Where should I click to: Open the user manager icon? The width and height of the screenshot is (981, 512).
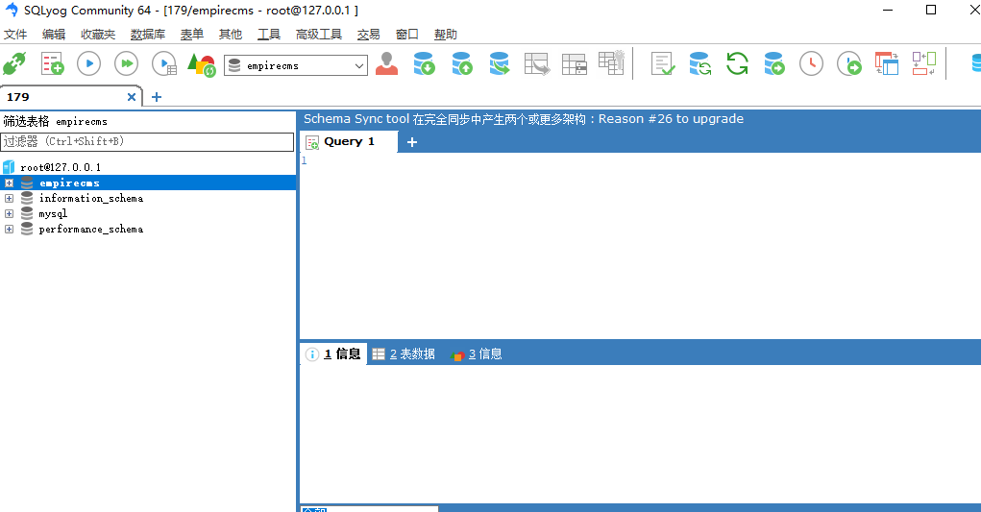click(x=386, y=63)
